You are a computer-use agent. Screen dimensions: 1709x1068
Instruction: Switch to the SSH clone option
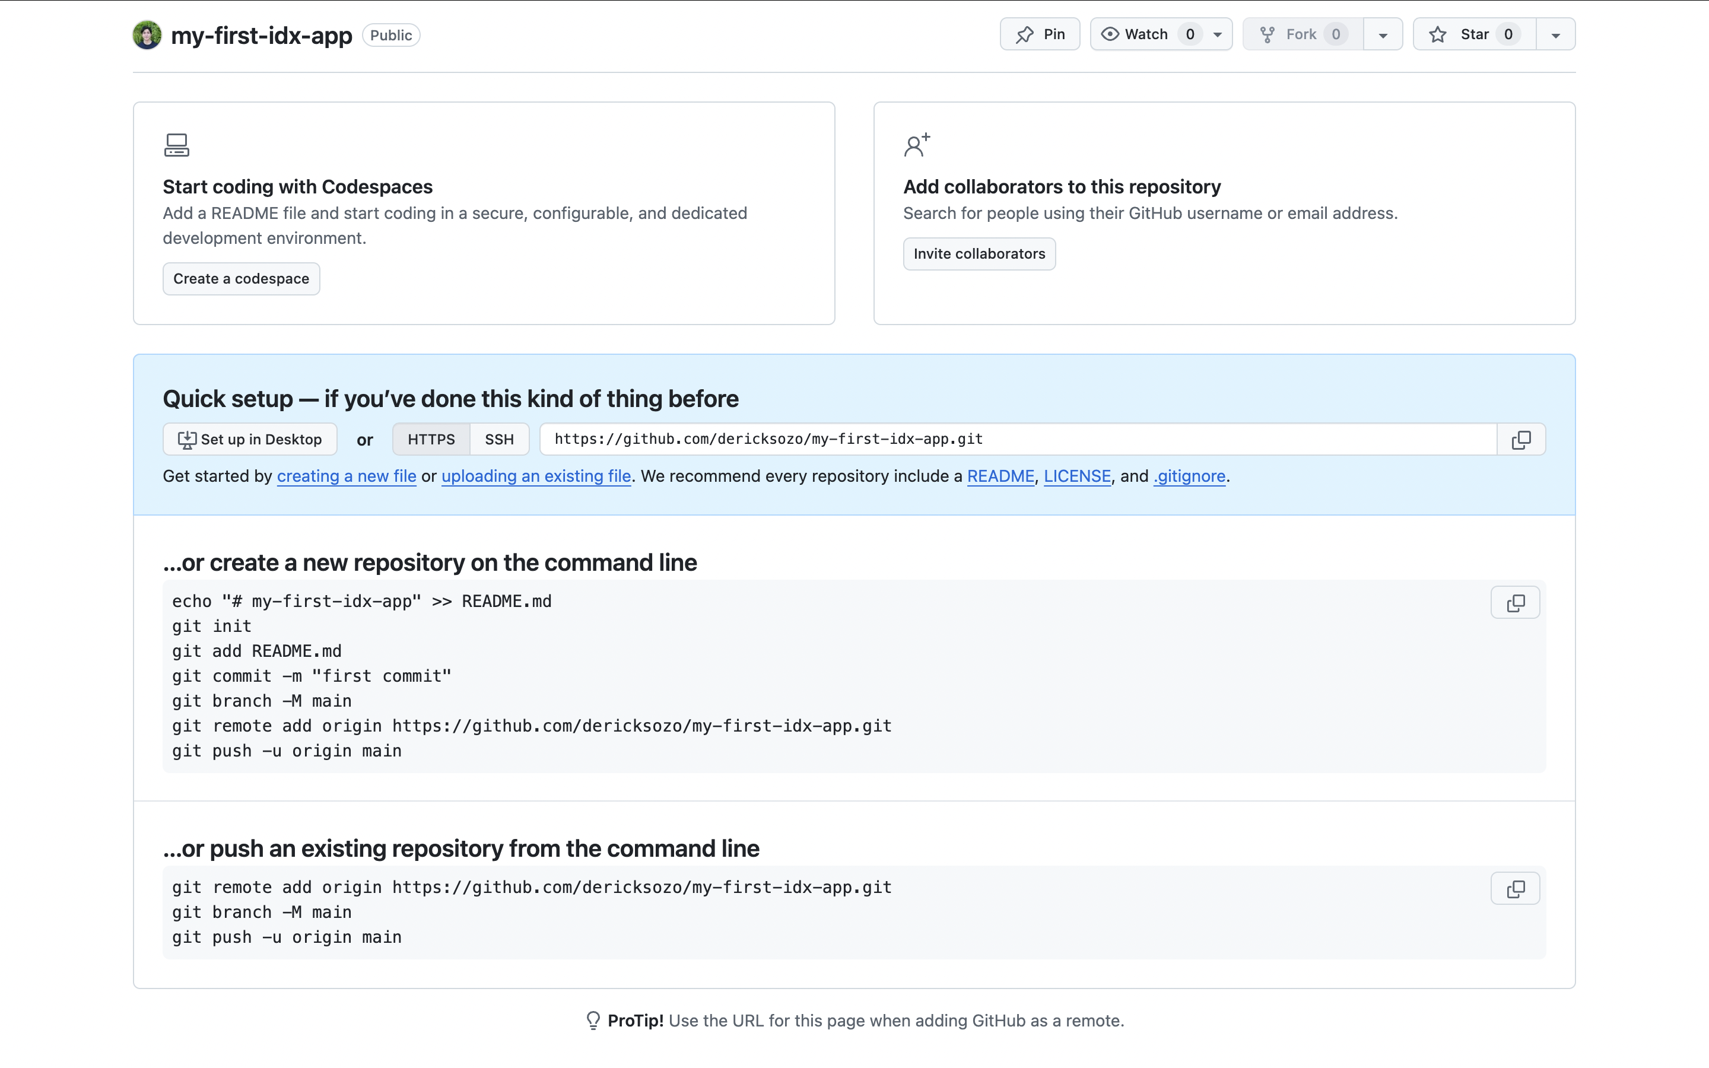(499, 439)
